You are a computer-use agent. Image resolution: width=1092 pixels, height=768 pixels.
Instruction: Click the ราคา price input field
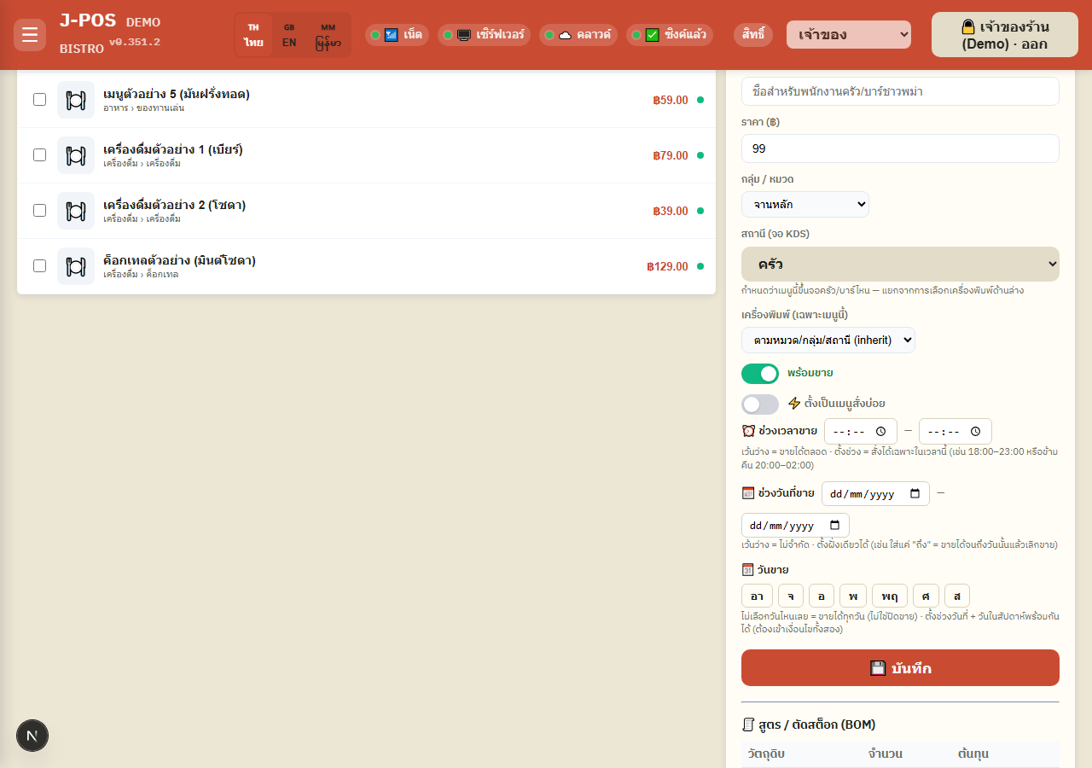[900, 148]
